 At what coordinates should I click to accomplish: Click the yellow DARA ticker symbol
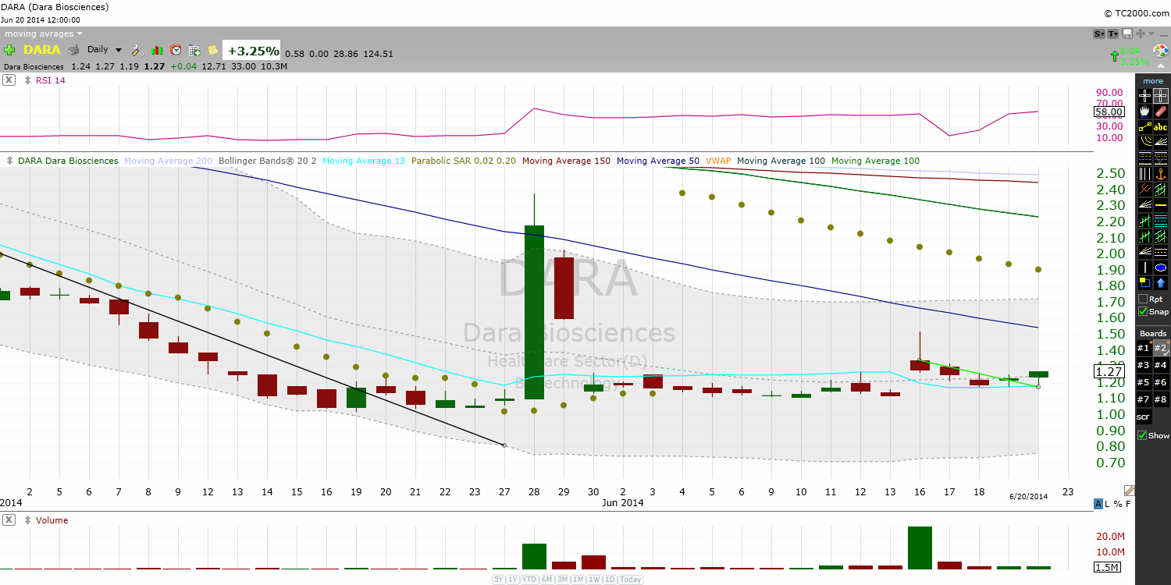42,49
